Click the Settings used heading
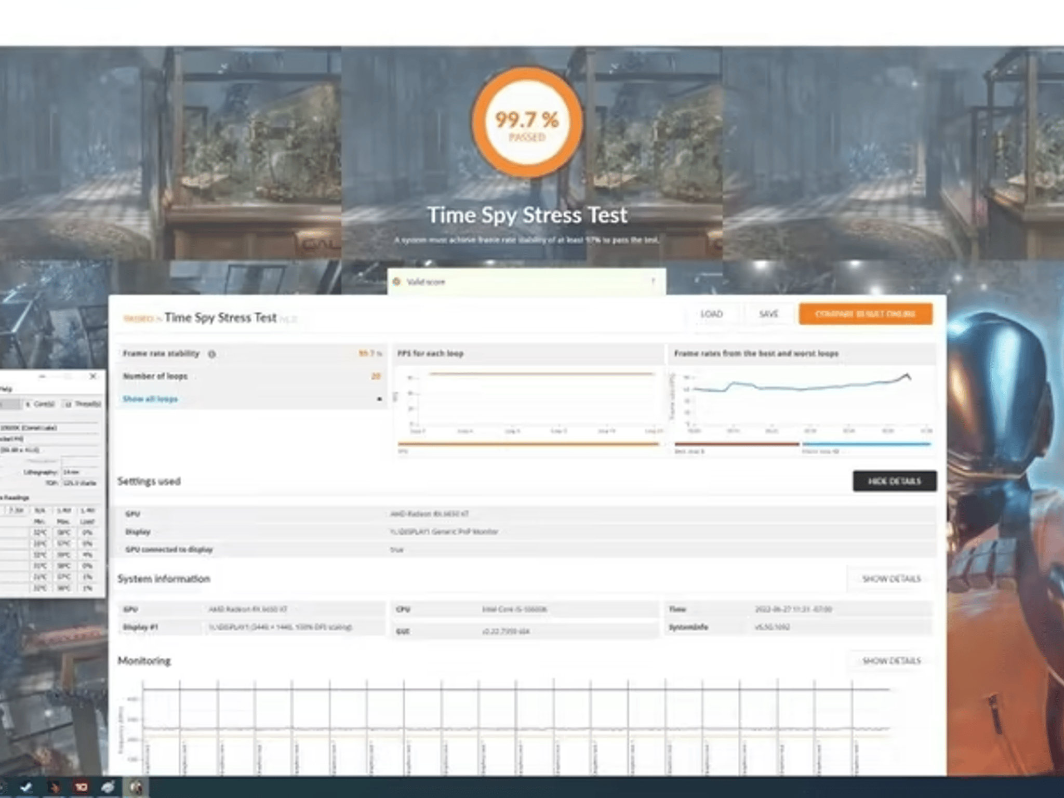1064x798 pixels. click(149, 482)
